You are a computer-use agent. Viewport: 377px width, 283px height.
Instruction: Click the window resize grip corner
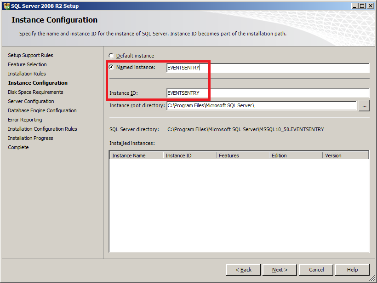coord(372,278)
